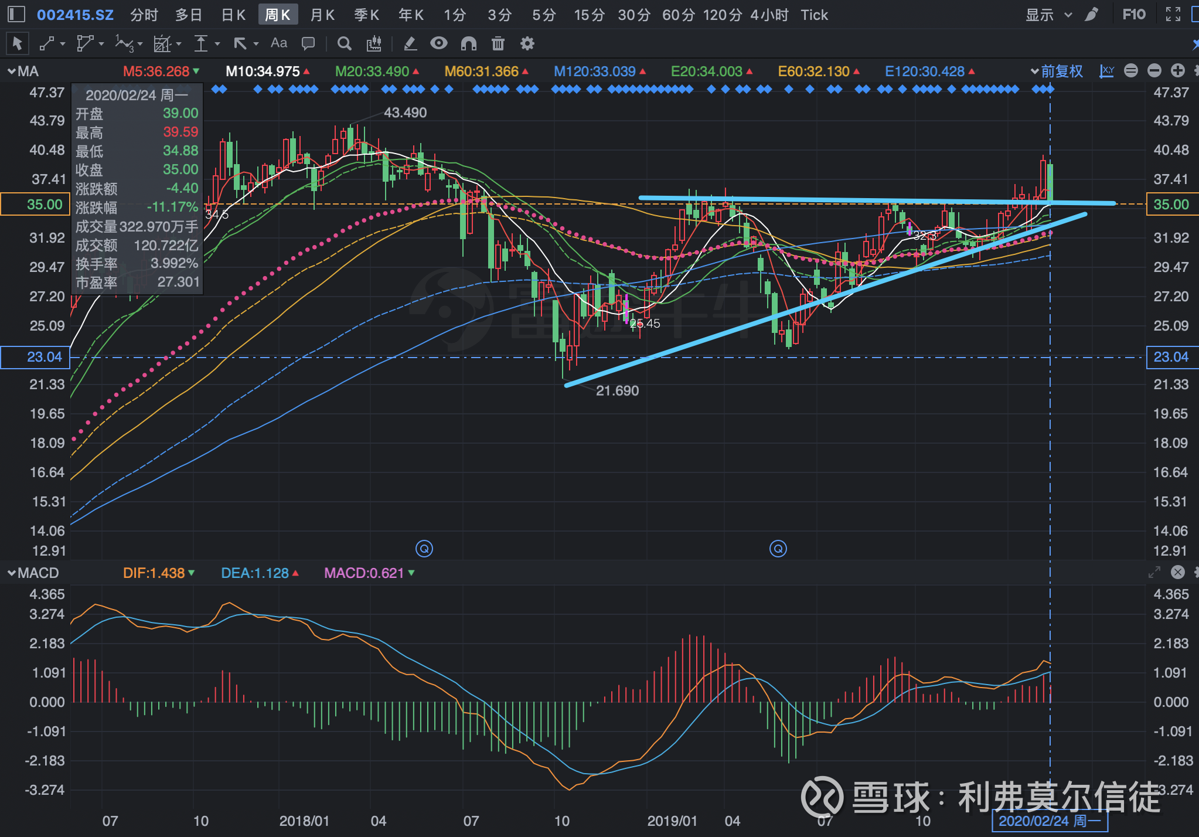Click the 35.00 price tag on left axis
Viewport: 1199px width, 837px height.
35,205
